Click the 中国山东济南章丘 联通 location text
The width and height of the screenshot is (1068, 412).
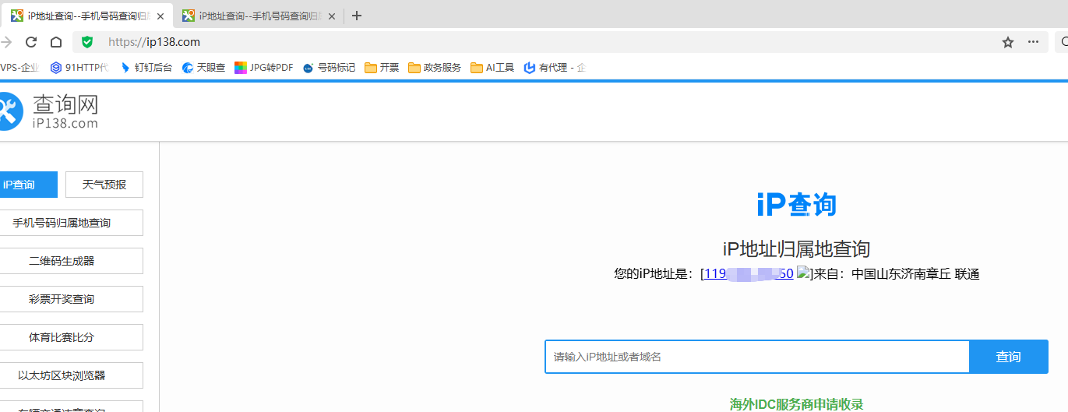pos(915,273)
